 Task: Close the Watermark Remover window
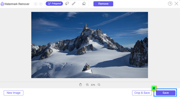176,4
